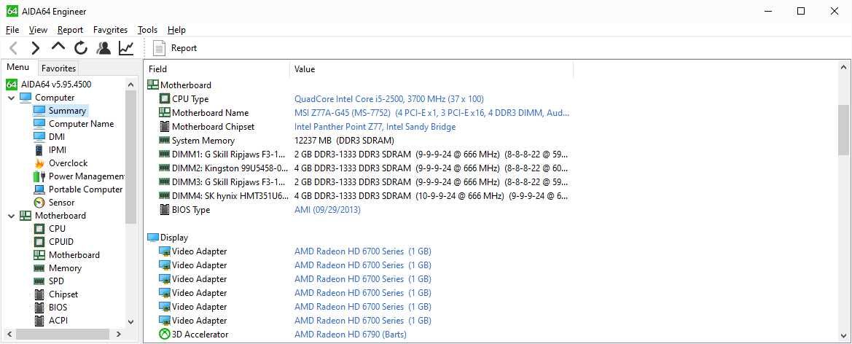Open the MSI Z77A-G45 motherboard link
This screenshot has width=852, height=344.
[x=432, y=113]
